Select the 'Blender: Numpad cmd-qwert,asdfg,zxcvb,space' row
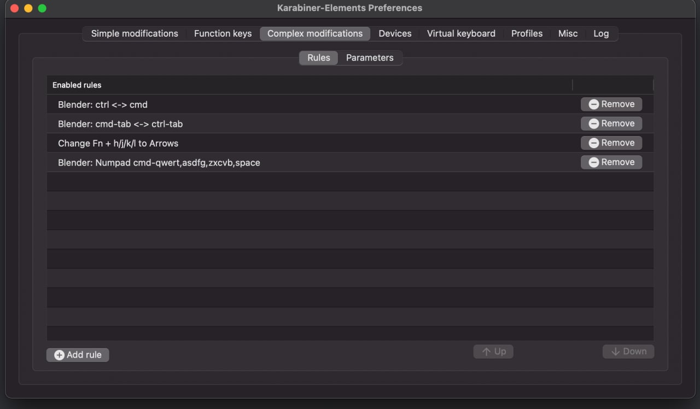Viewport: 700px width, 409px height. click(350, 162)
